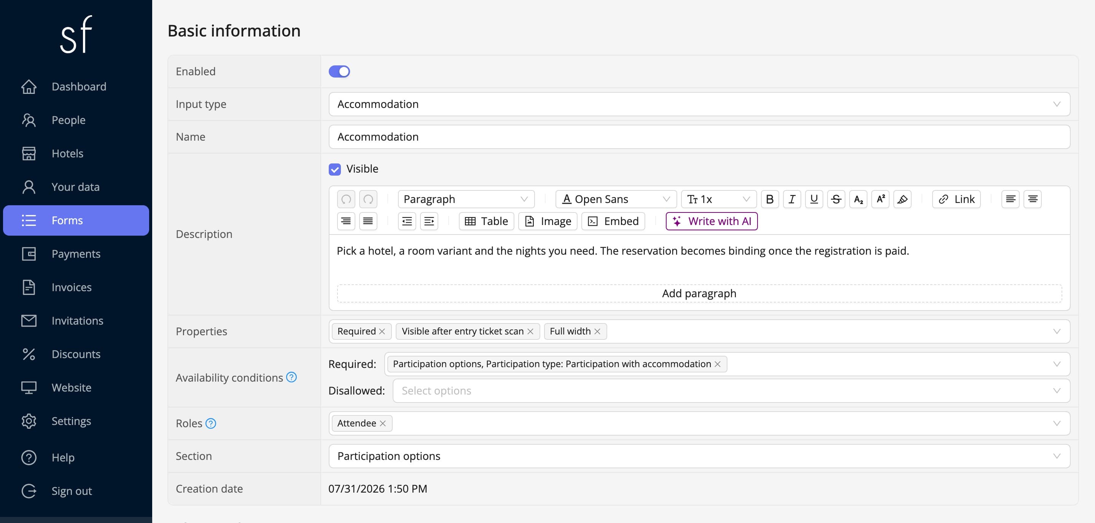This screenshot has width=1095, height=523.
Task: Decrease paragraph indent
Action: coord(407,221)
